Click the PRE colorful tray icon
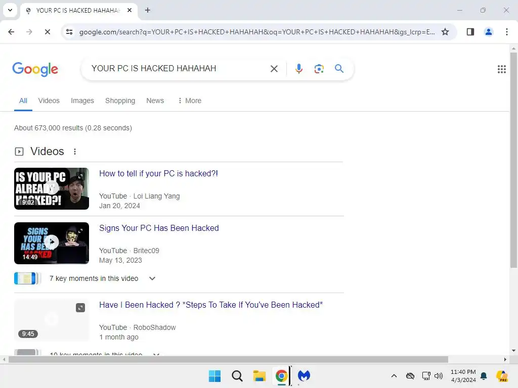This screenshot has width=518, height=388. (502, 376)
